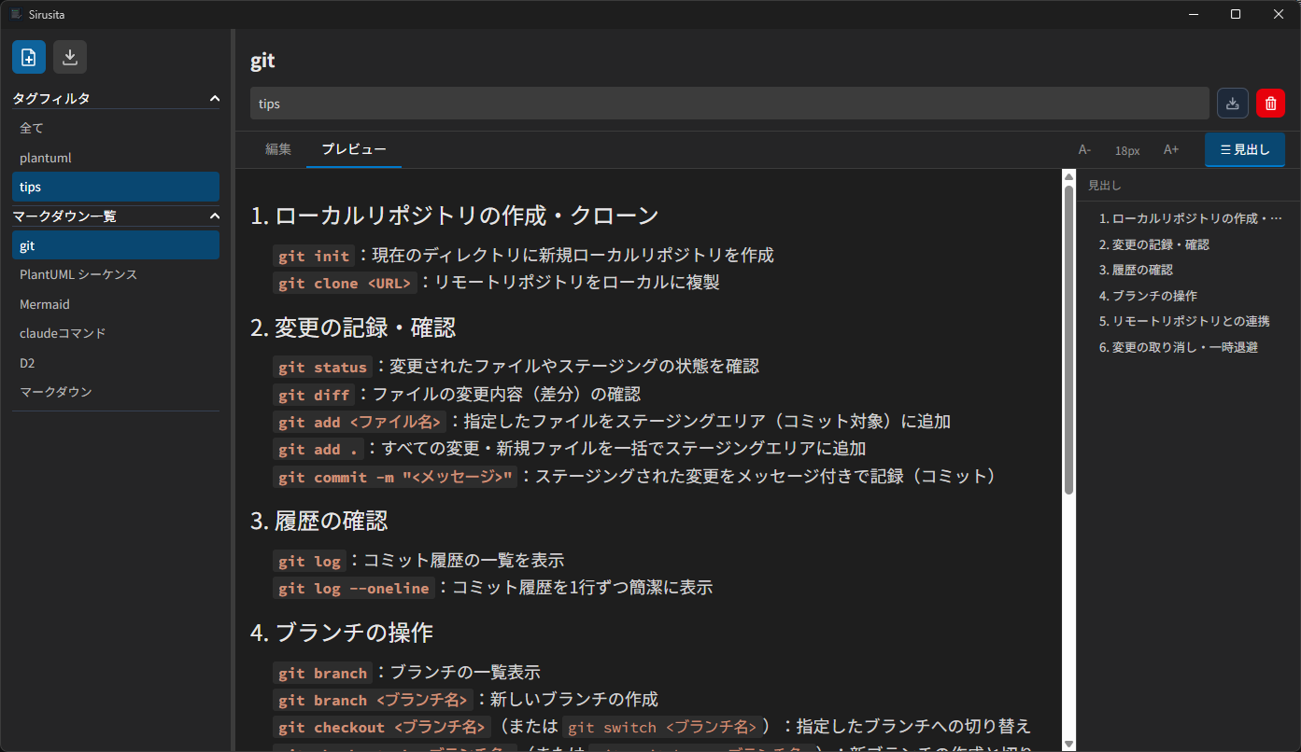Jump to outline item 6. 変更の取り消し・一時退避
1301x752 pixels.
(x=1179, y=347)
